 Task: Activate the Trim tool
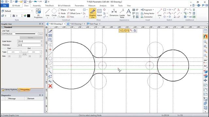pos(71,17)
